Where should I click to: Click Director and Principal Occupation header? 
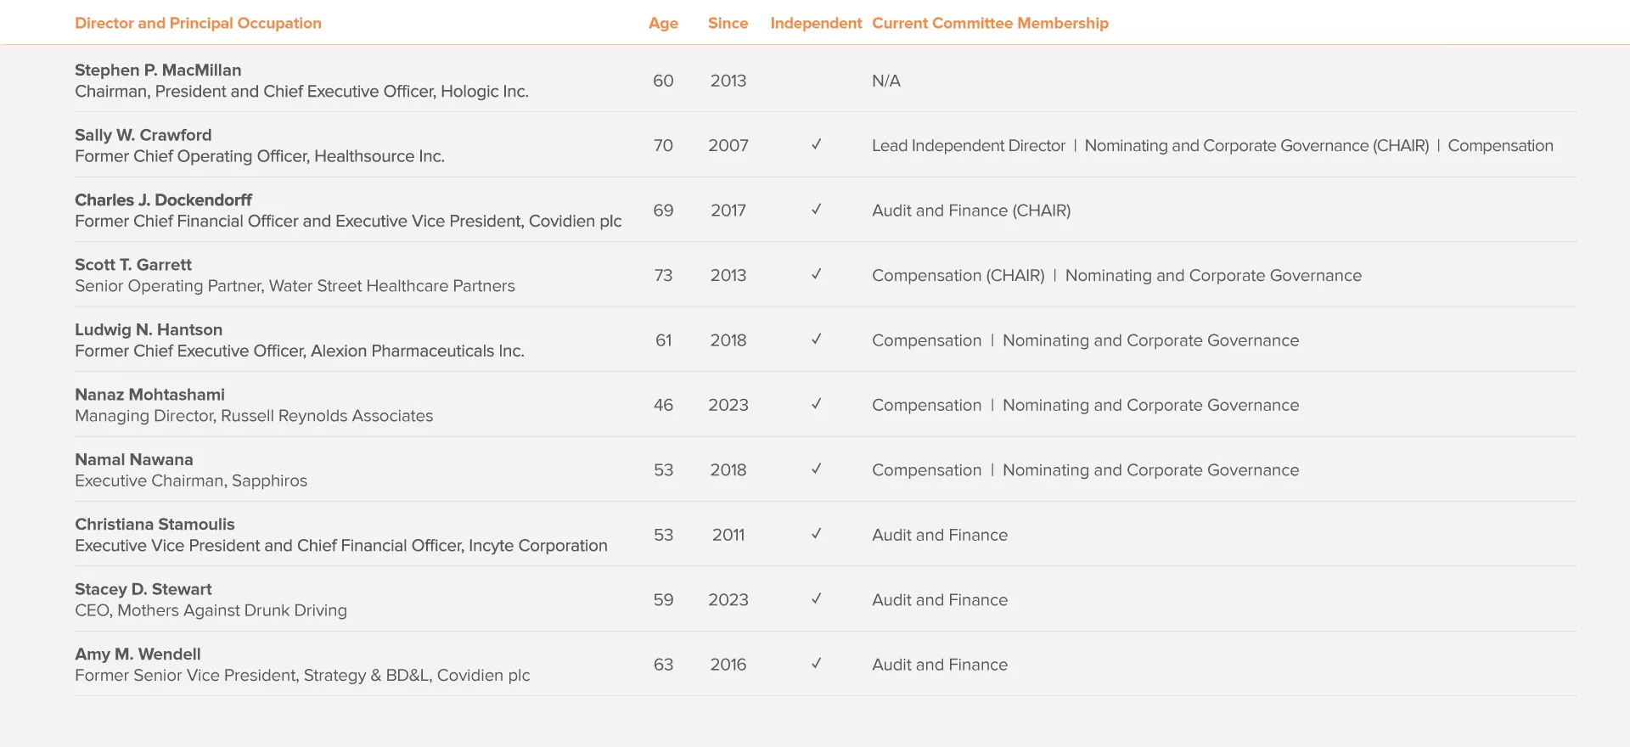[x=198, y=24]
